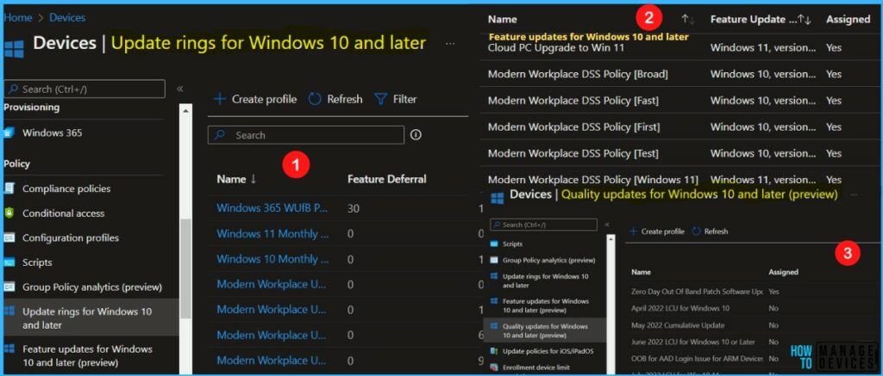Open Update rings entry in Quality updates sidebar
The width and height of the screenshot is (883, 376).
point(545,280)
